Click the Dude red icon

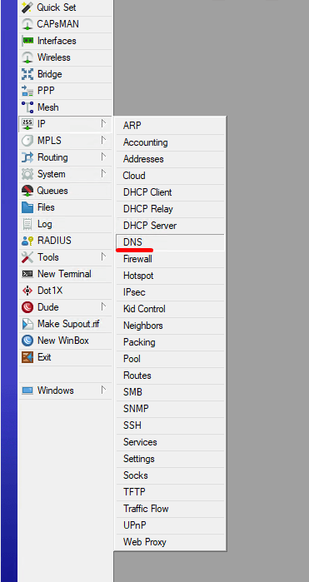point(27,307)
